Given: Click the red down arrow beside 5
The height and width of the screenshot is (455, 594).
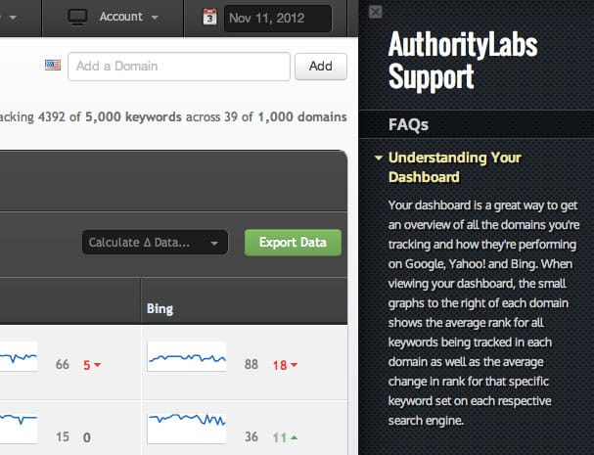Looking at the screenshot, I should (97, 365).
